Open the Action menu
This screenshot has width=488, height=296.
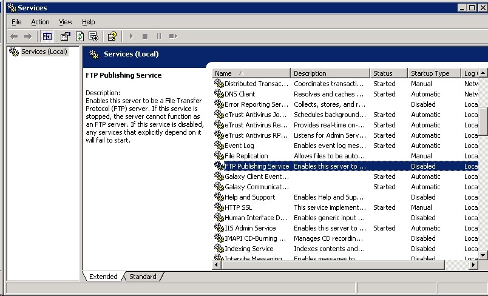pos(40,22)
